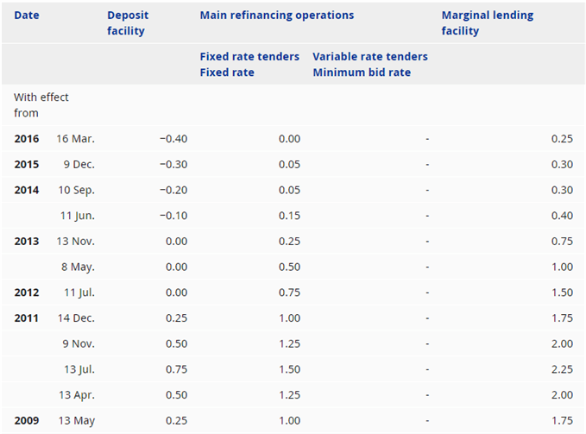Select the 13 Apr. date cell

77,396
